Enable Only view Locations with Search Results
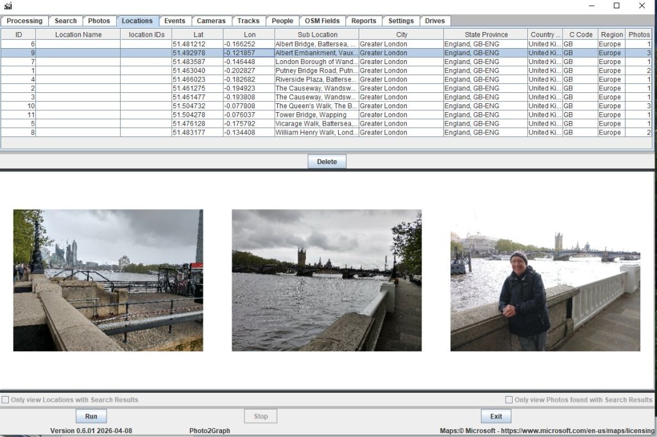 (x=6, y=400)
